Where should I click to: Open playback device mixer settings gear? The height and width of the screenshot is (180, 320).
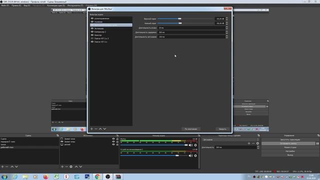[195, 155]
